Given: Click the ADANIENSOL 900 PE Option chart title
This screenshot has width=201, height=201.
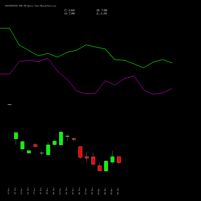Looking at the screenshot, I should (x=31, y=6).
